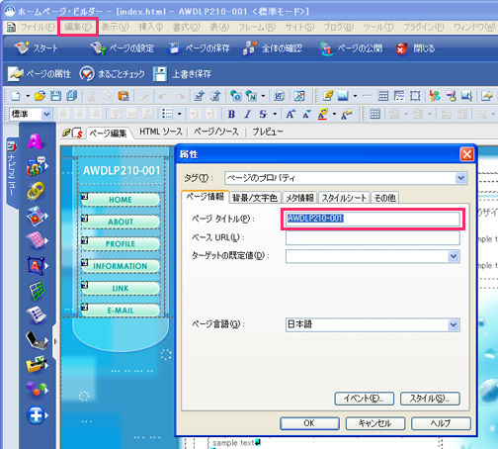Open the 表示(V) menu

115,27
